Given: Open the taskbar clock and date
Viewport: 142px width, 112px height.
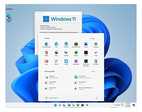Looking at the screenshot, I should (x=128, y=105).
